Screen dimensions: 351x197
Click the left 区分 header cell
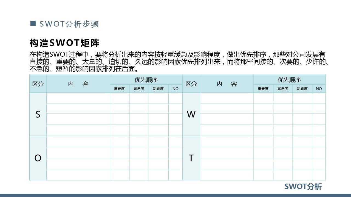(38, 84)
